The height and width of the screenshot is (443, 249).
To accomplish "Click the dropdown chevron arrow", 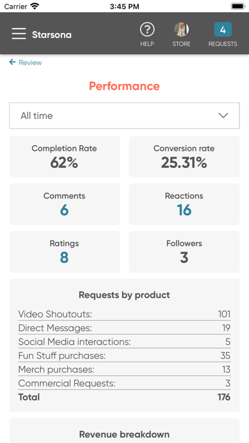I will [x=224, y=116].
